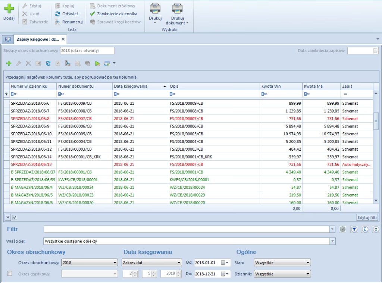
Task: Switch to the Zapisy księgowe tab
Action: [38, 39]
